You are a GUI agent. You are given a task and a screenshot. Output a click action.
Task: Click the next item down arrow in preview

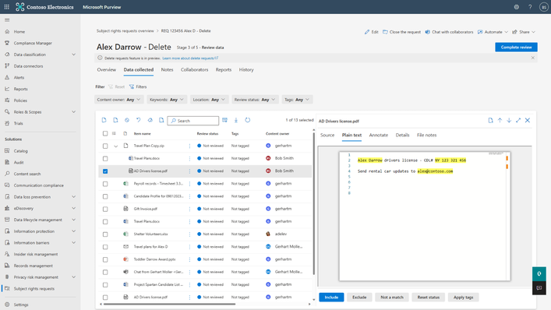pos(509,121)
